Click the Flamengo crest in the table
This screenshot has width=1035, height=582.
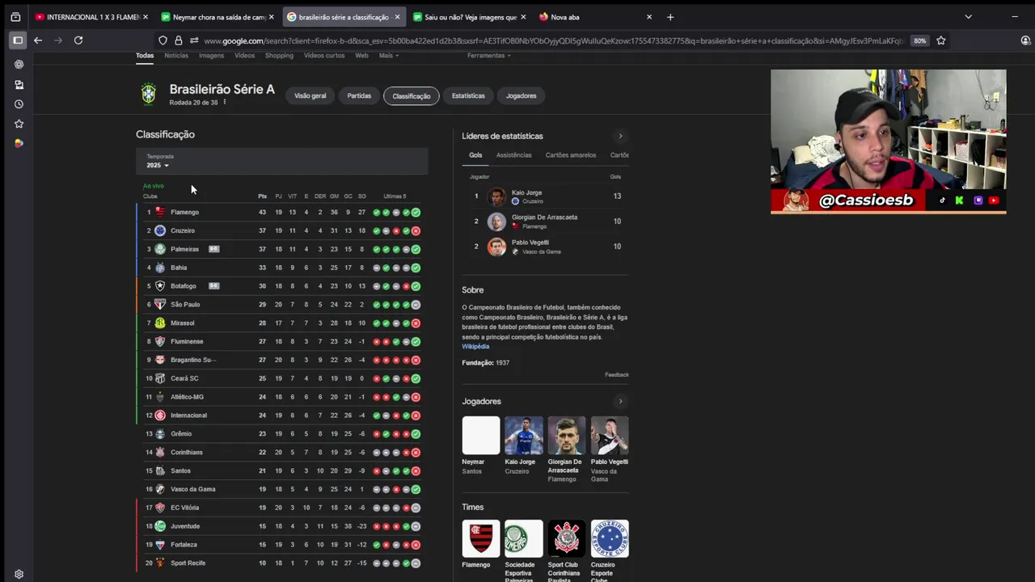pos(160,212)
